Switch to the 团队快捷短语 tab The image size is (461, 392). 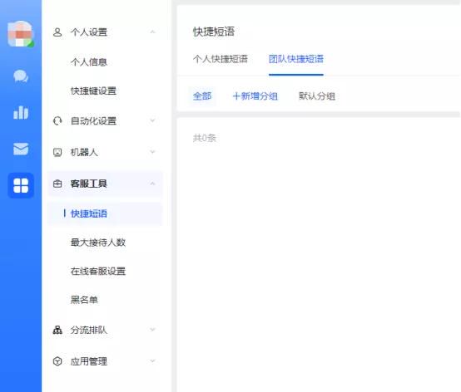tap(295, 59)
